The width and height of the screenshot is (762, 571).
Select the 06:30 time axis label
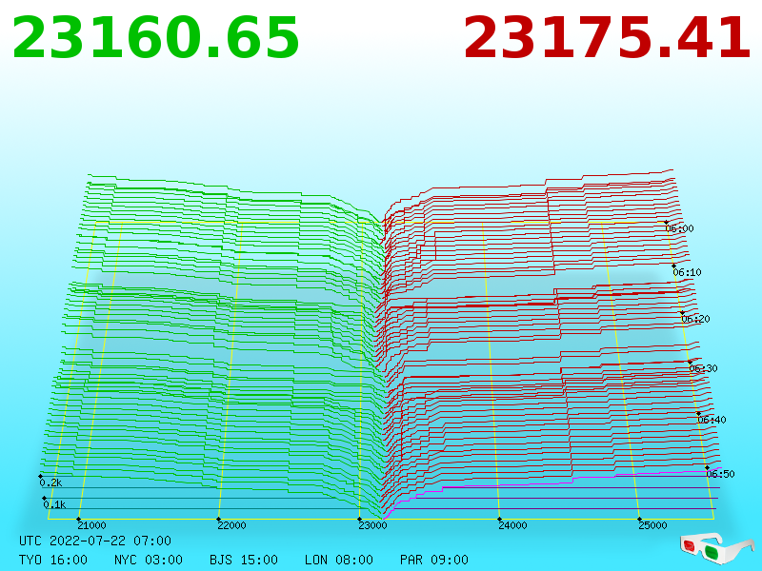click(x=703, y=368)
